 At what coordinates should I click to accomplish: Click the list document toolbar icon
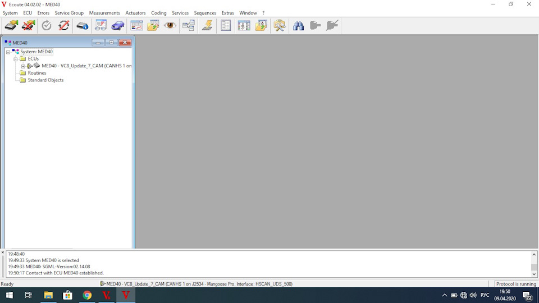click(x=226, y=25)
